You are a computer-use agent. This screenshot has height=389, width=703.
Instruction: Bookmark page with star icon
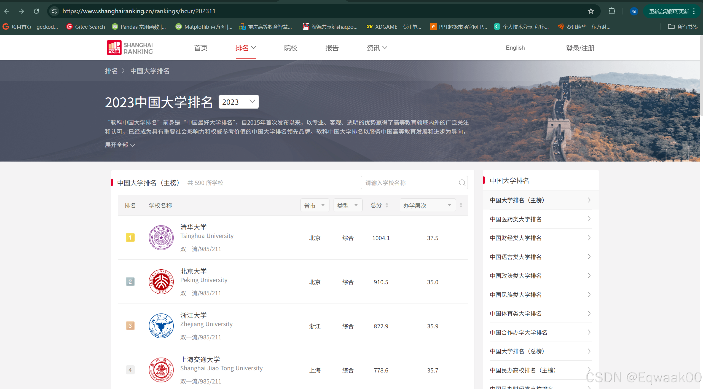coord(591,11)
